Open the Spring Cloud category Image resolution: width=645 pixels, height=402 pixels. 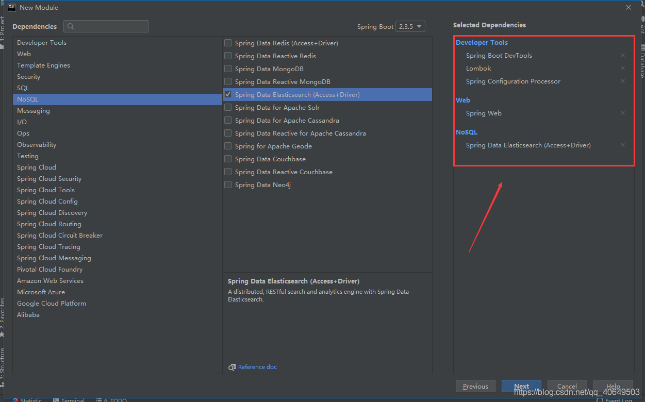pos(118,167)
